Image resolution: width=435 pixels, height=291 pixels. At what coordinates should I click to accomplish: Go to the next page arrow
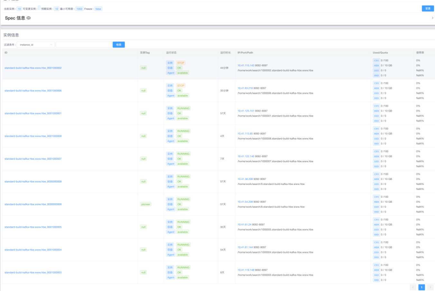coord(430,287)
